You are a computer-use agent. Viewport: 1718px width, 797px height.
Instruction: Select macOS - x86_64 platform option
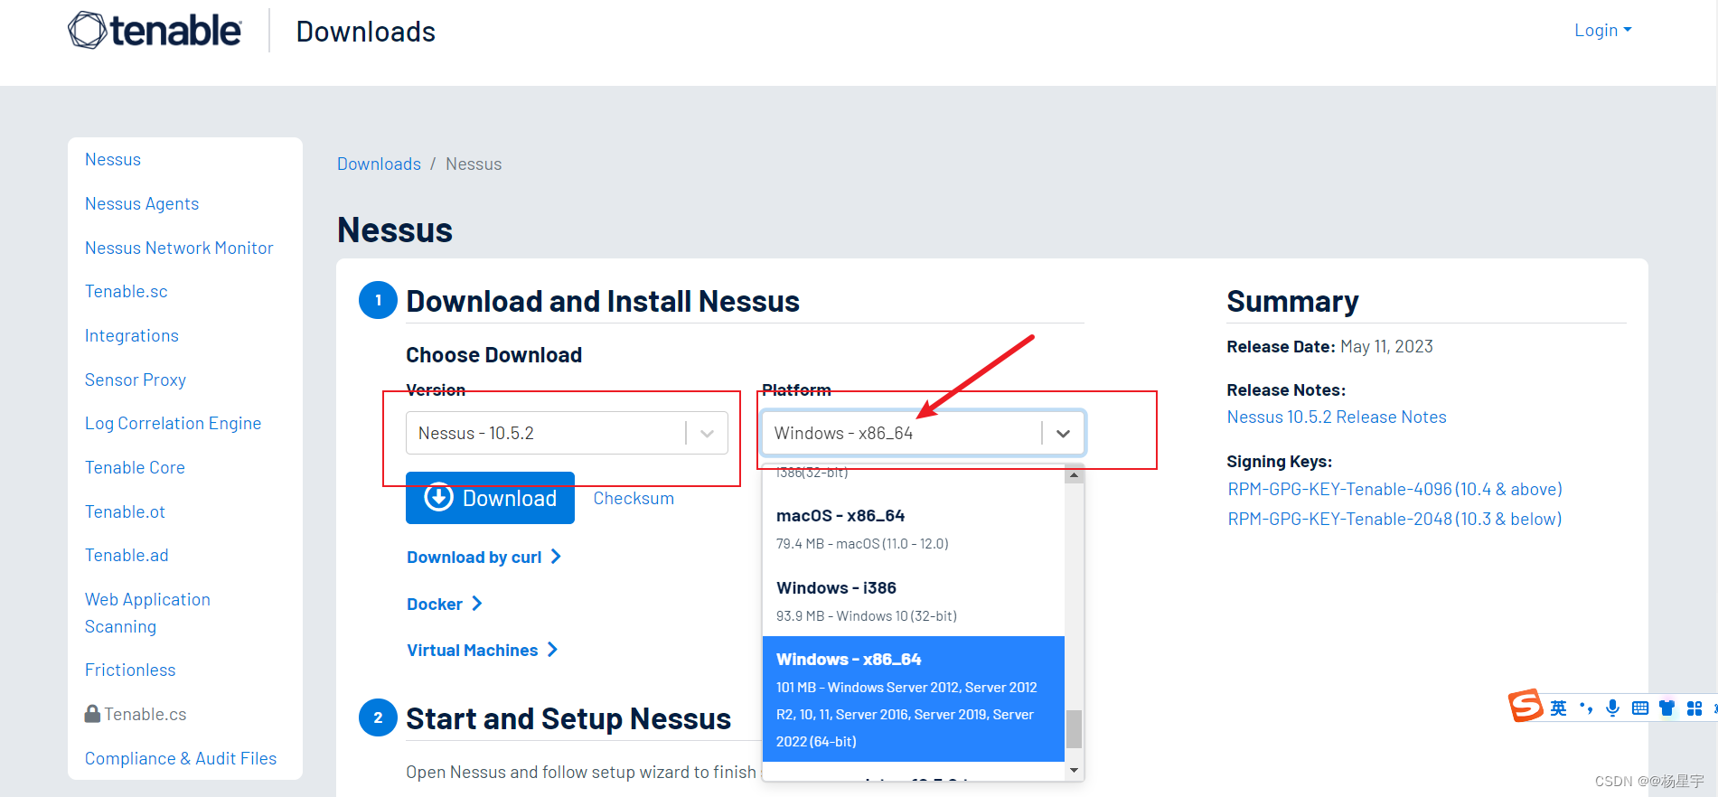pos(913,528)
